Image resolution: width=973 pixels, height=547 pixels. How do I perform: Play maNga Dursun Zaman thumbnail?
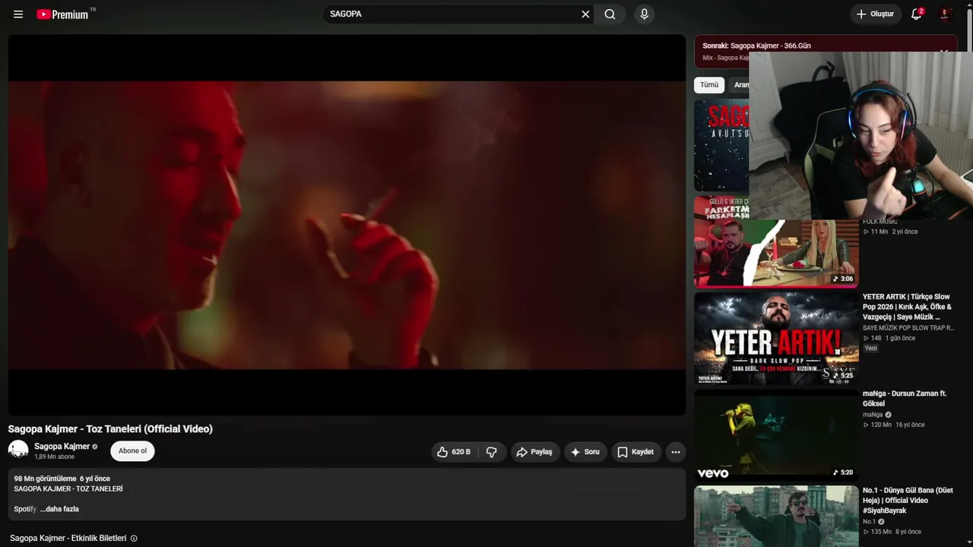(x=776, y=435)
